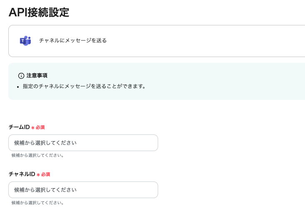
Task: Click the notice text about sending channel messages
Action: coord(84,87)
